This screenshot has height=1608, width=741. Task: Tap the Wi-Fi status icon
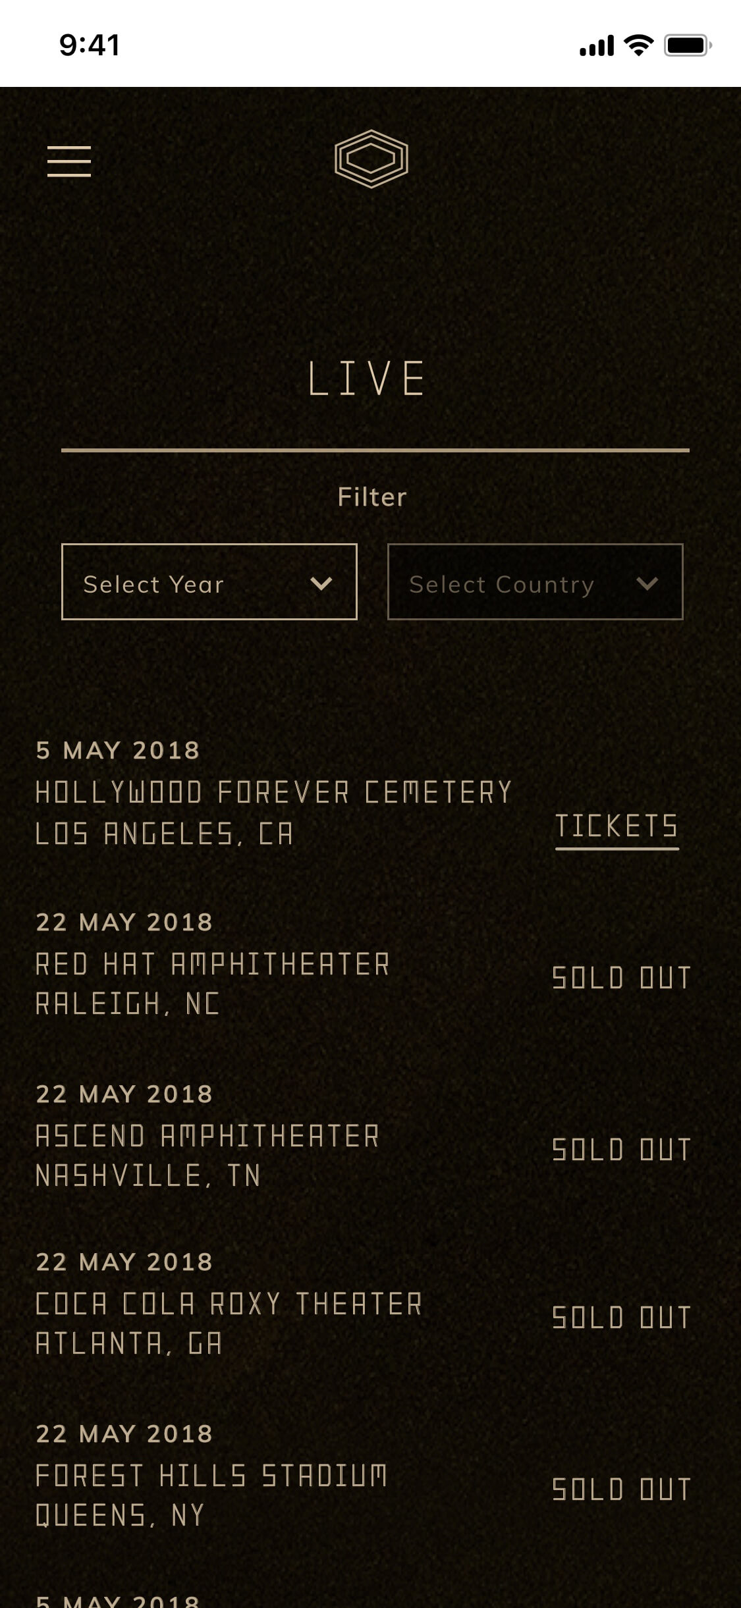click(x=638, y=45)
